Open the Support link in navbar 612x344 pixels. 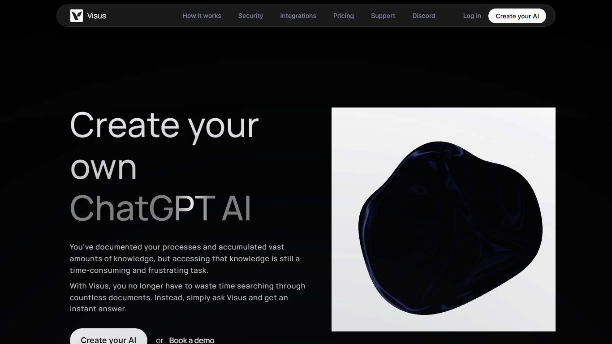(383, 16)
